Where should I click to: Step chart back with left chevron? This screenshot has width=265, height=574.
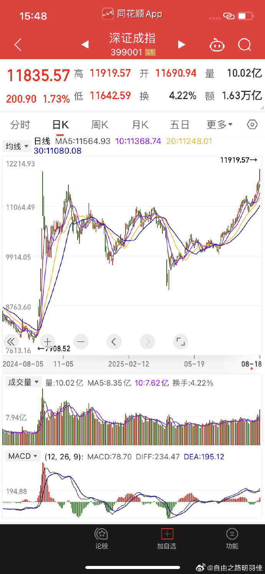point(114,342)
